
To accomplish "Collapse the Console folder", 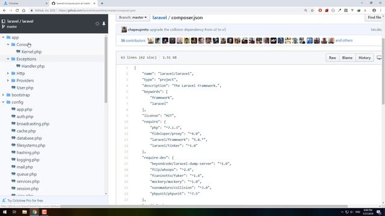I will tap(8, 44).
